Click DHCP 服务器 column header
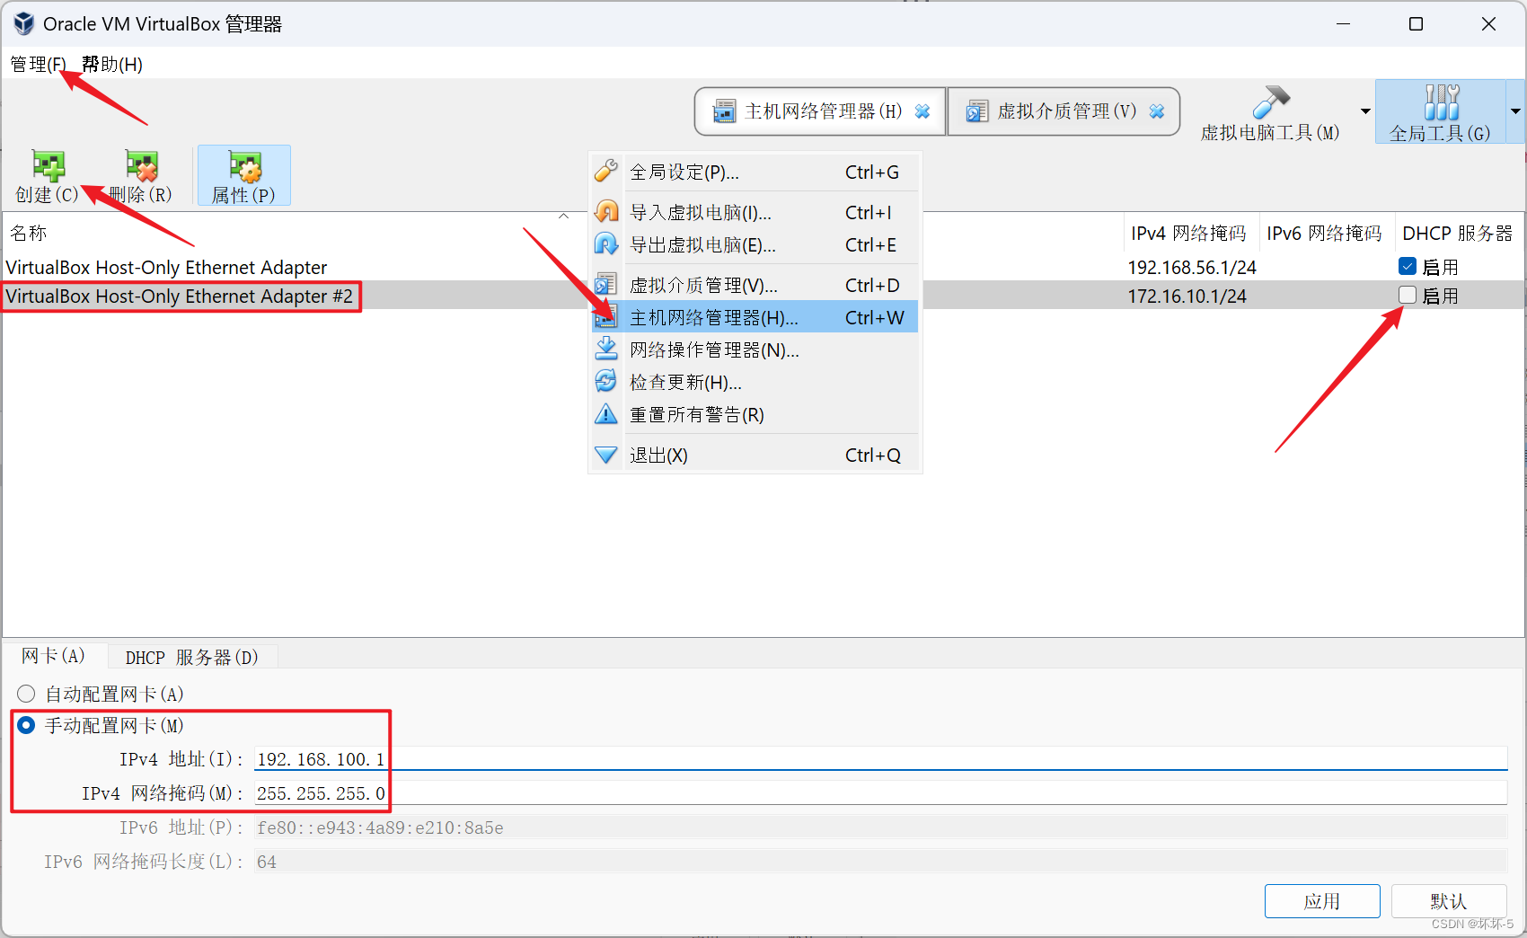Image resolution: width=1527 pixels, height=938 pixels. click(x=1458, y=234)
